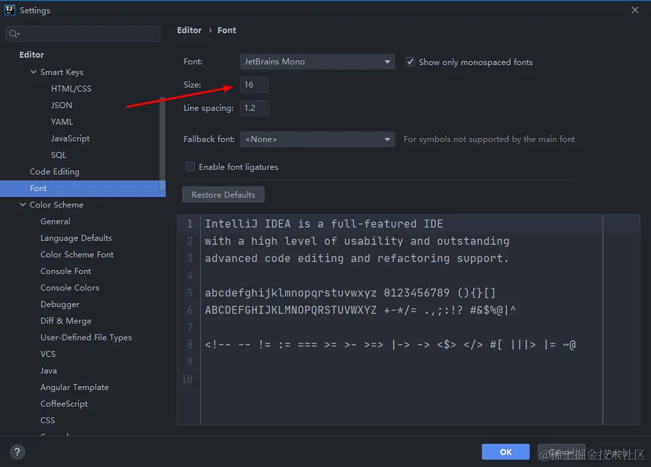The width and height of the screenshot is (651, 467).
Task: Focus the settings search box
Action: point(83,34)
